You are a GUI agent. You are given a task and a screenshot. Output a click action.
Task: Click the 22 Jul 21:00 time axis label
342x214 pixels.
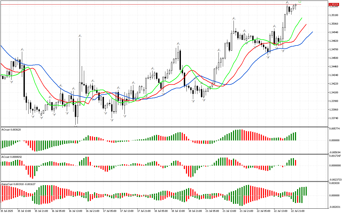pos(297,211)
